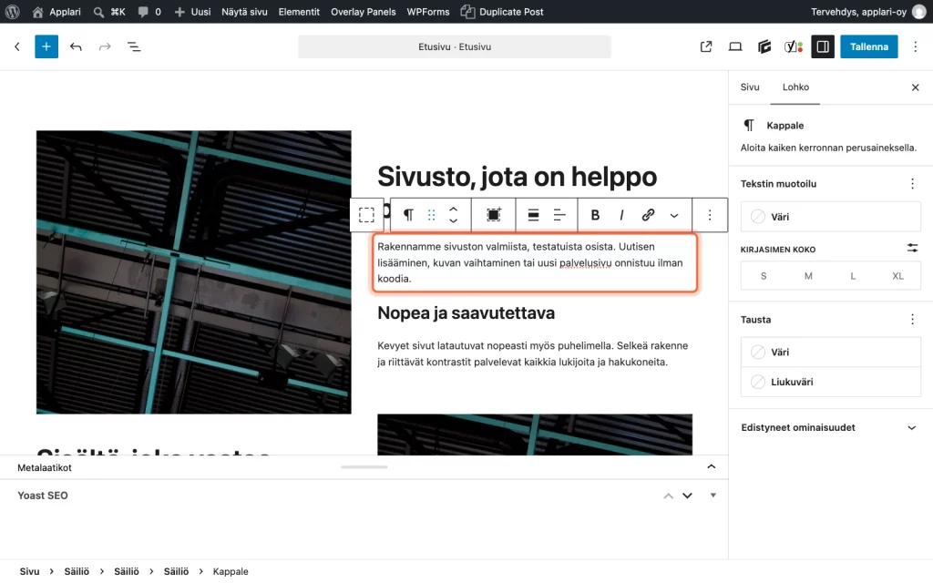Open WPForms in the admin bar
The height and width of the screenshot is (583, 933).
[x=428, y=12]
